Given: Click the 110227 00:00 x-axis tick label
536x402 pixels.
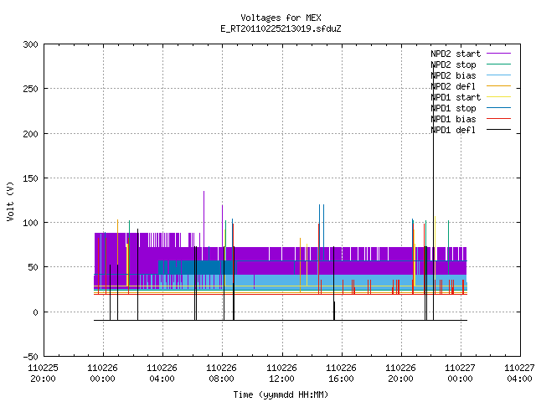Looking at the screenshot, I should tap(460, 374).
